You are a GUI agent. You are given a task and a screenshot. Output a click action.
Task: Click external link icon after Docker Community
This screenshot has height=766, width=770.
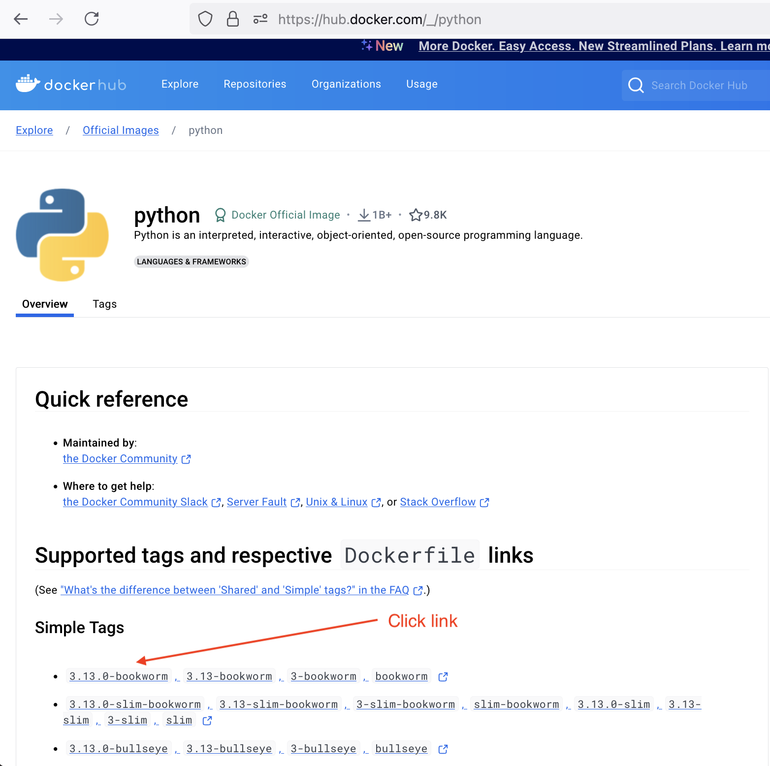click(x=186, y=459)
